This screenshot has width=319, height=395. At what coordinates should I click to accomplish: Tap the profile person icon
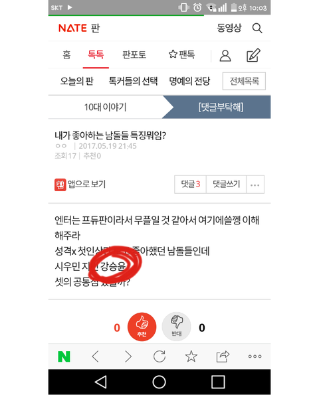(x=225, y=55)
